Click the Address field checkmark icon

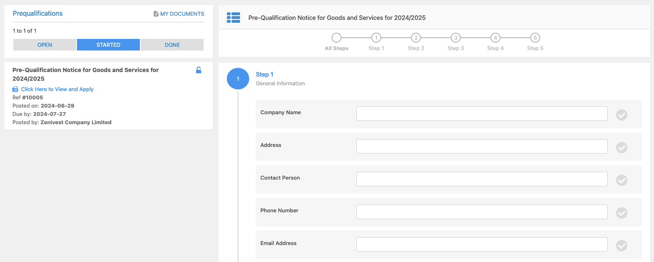pos(622,147)
